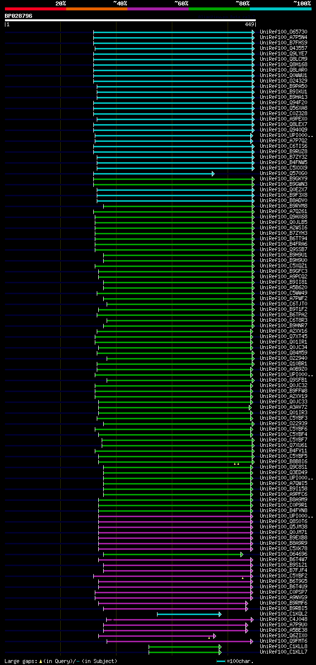This screenshot has width=316, height=665.
Task: Select UniRef100_Q94F20 hit
Action: pos(284,102)
